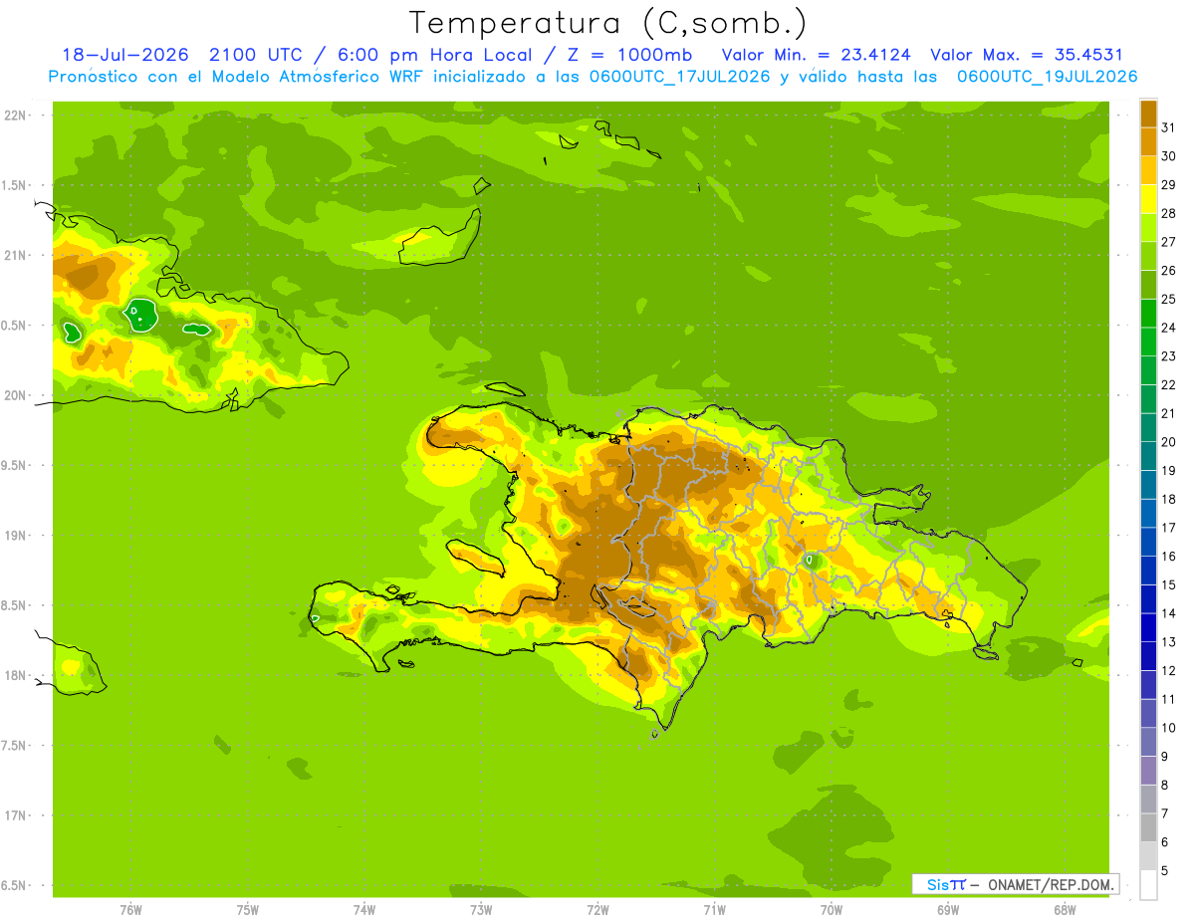Click the legend label '28'
Image resolution: width=1195 pixels, height=923 pixels.
[x=1168, y=213]
